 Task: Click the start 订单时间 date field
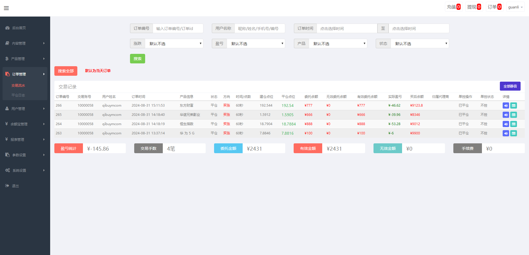click(347, 28)
